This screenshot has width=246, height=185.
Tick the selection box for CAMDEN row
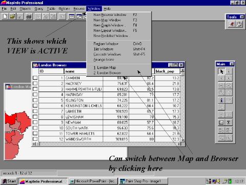[35, 78]
